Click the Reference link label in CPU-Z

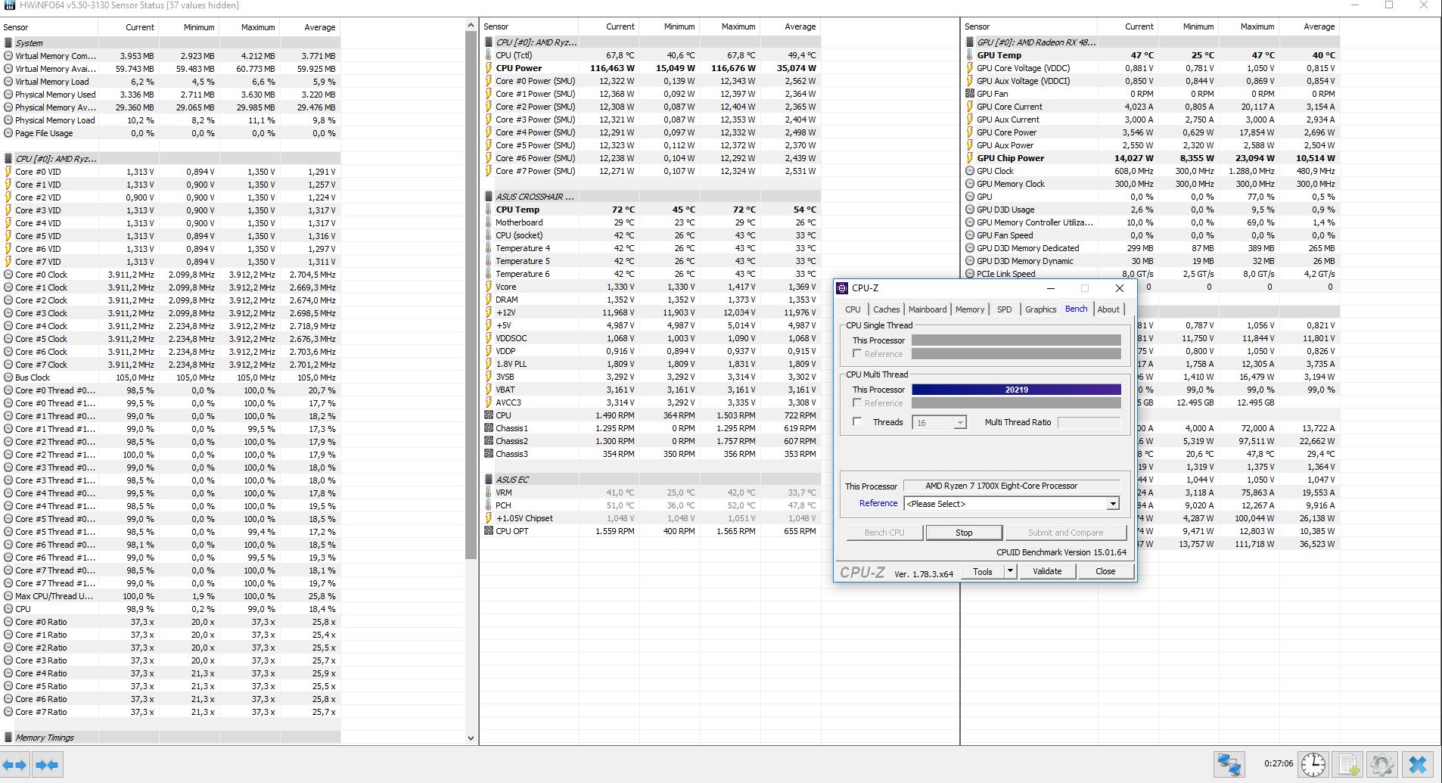click(x=878, y=504)
